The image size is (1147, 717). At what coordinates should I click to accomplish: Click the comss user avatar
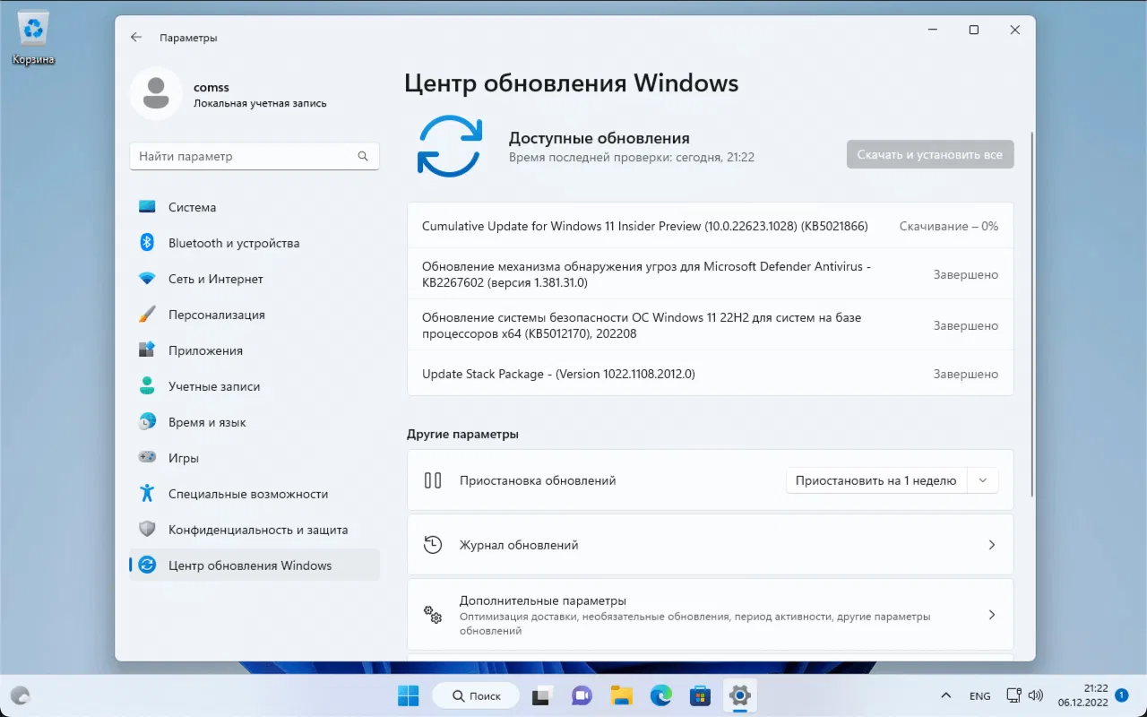[157, 93]
